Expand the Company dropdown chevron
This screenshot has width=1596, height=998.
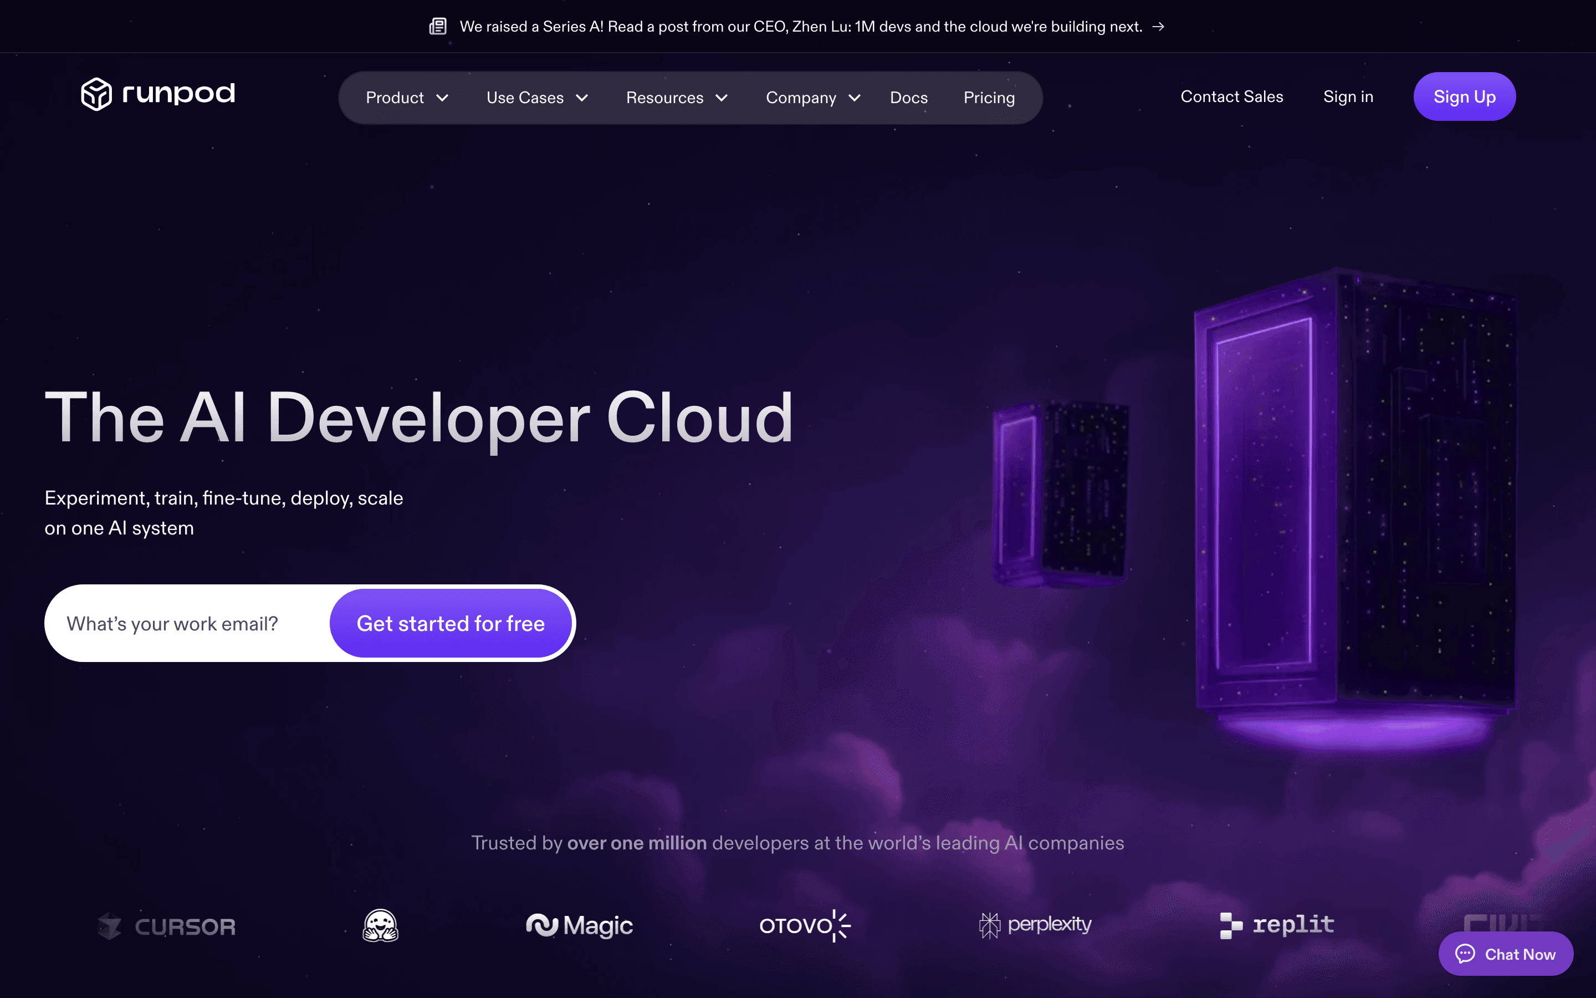(854, 98)
